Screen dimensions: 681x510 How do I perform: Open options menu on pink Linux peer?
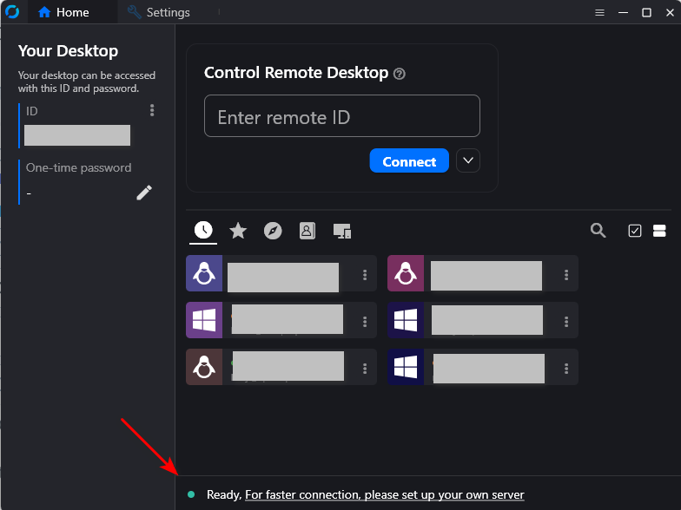click(566, 275)
